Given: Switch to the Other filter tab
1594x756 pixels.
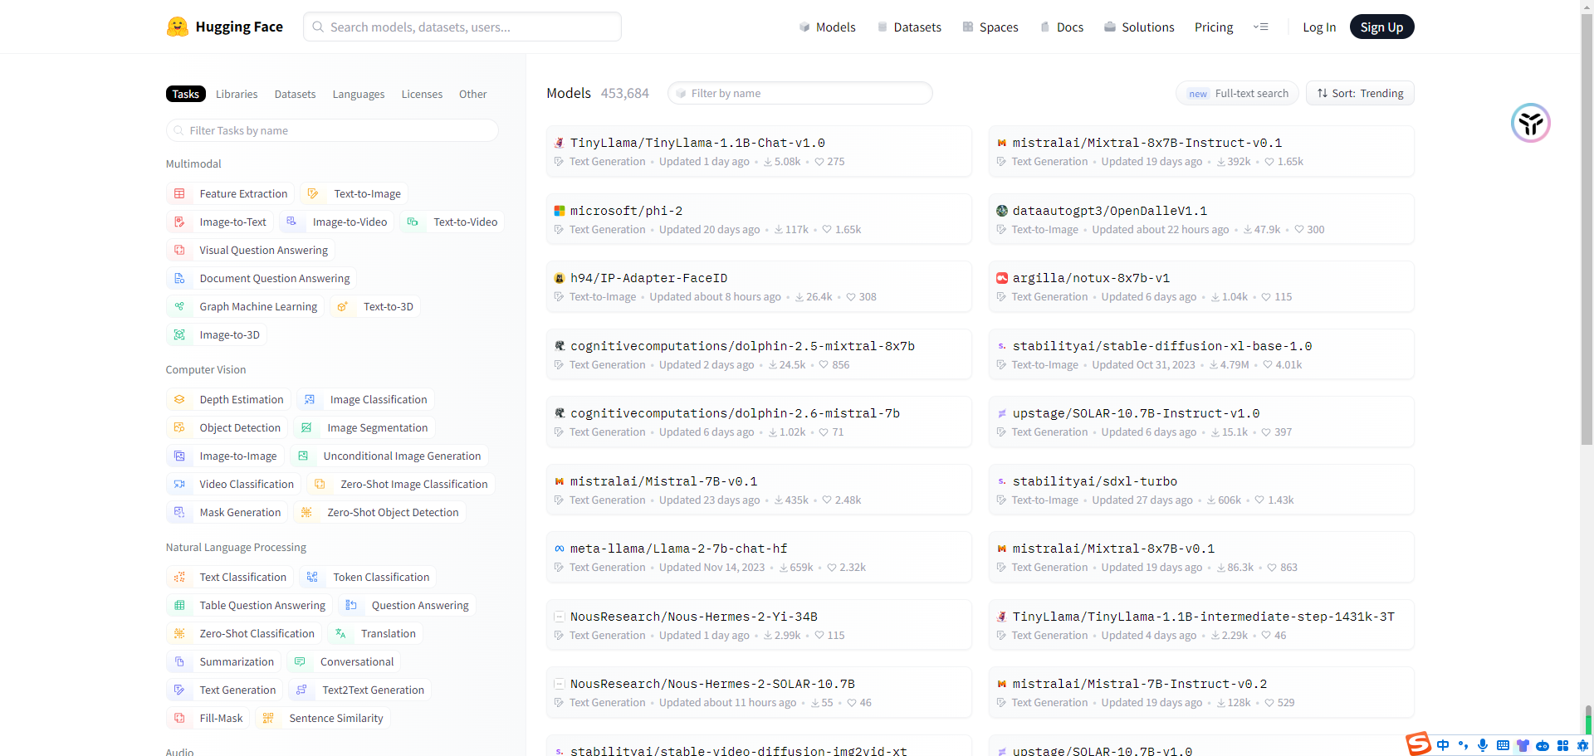Looking at the screenshot, I should click(x=473, y=94).
